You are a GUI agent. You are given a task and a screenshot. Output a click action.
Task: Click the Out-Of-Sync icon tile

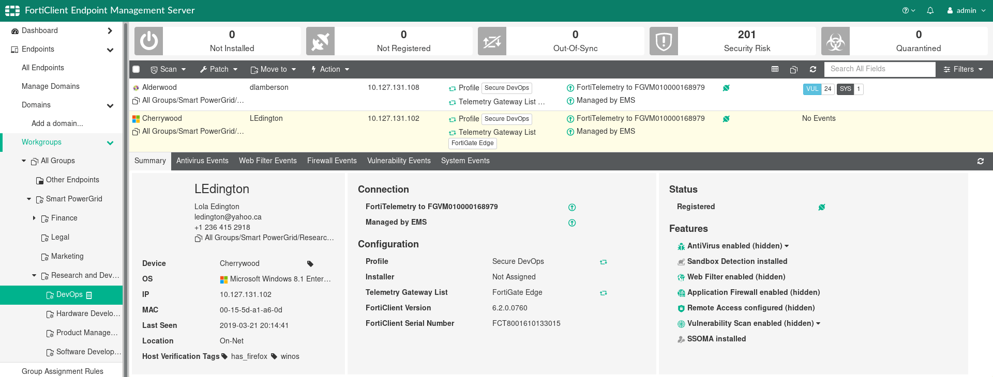pyautogui.click(x=492, y=41)
